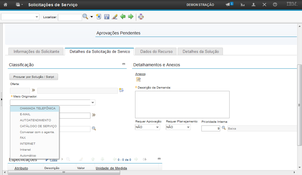The image size is (302, 175).
Task: Click the clear changes eraser icon
Action: pyautogui.click(x=114, y=17)
